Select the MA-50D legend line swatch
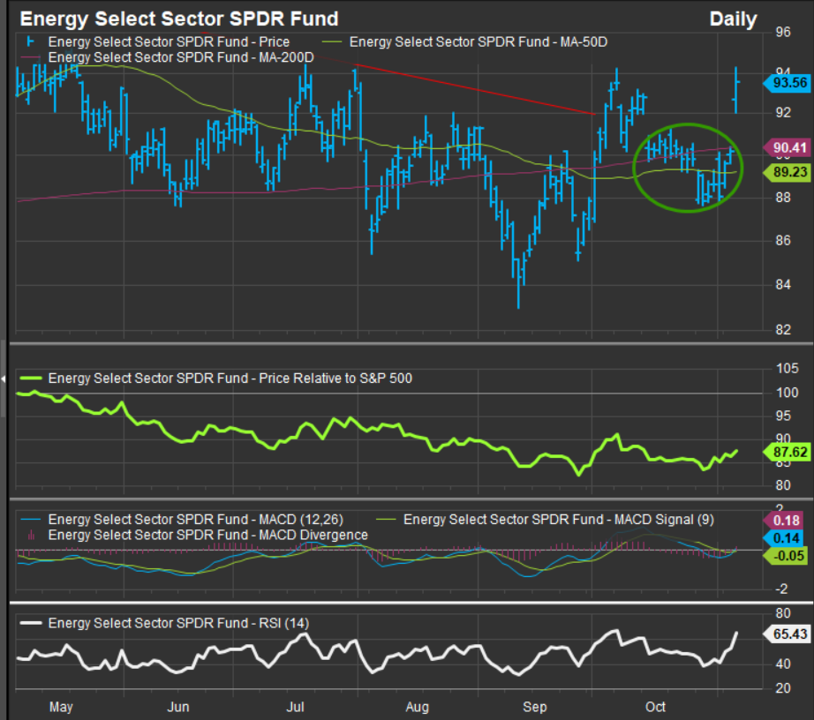 (x=332, y=42)
